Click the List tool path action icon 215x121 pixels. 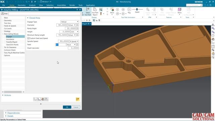tap(46, 99)
